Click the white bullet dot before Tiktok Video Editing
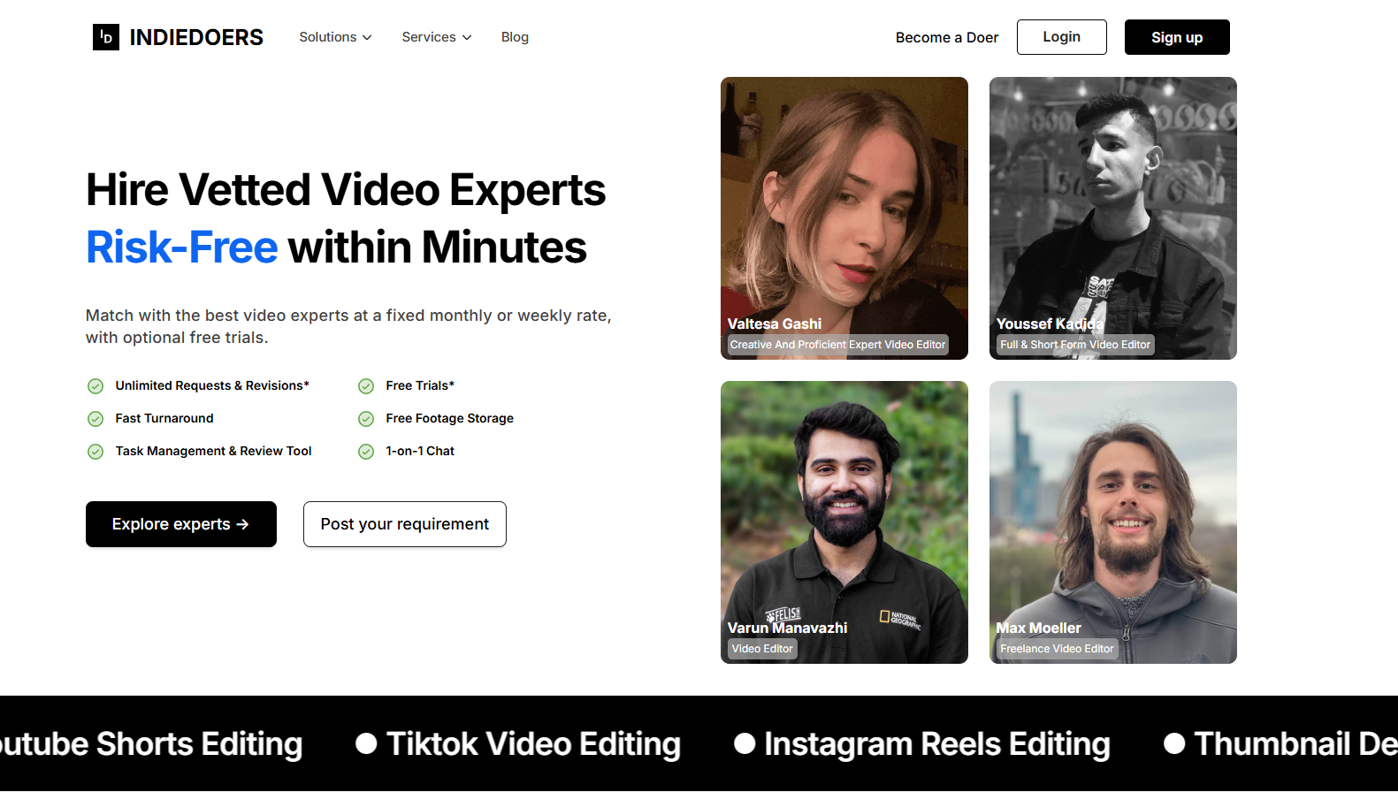The image size is (1398, 792). pos(366,743)
